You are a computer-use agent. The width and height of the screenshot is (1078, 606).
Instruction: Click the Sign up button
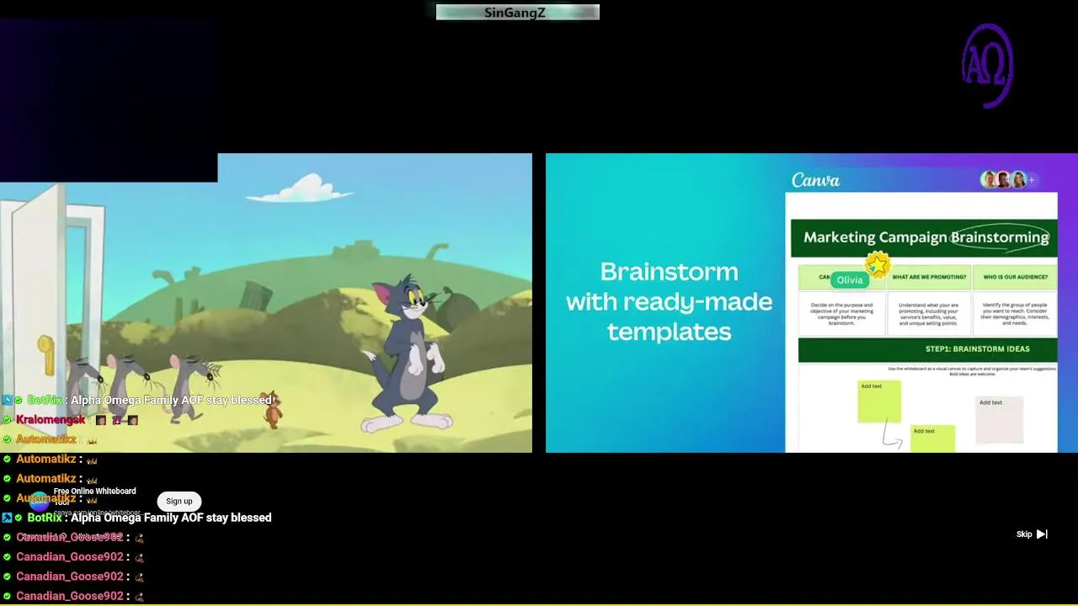tap(179, 502)
